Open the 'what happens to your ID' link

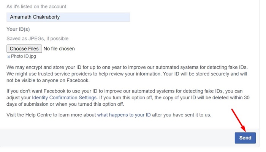[x=124, y=115]
